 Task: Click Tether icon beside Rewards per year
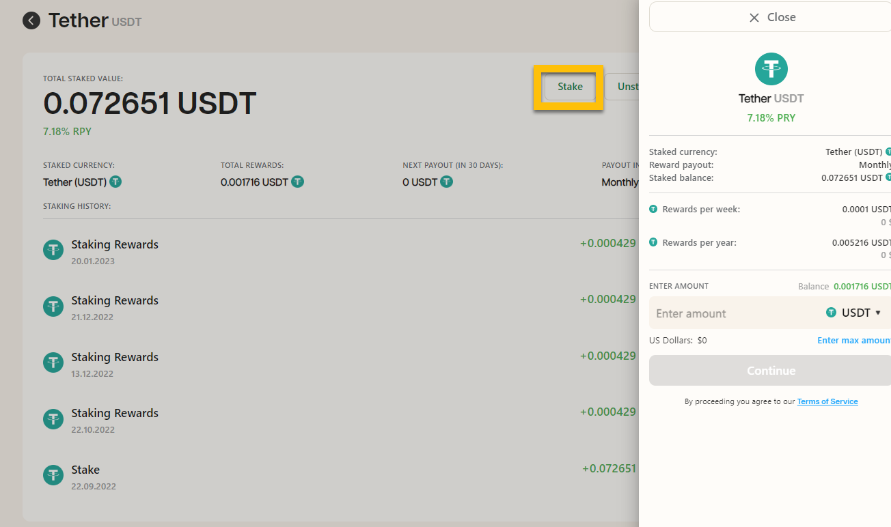(x=653, y=242)
